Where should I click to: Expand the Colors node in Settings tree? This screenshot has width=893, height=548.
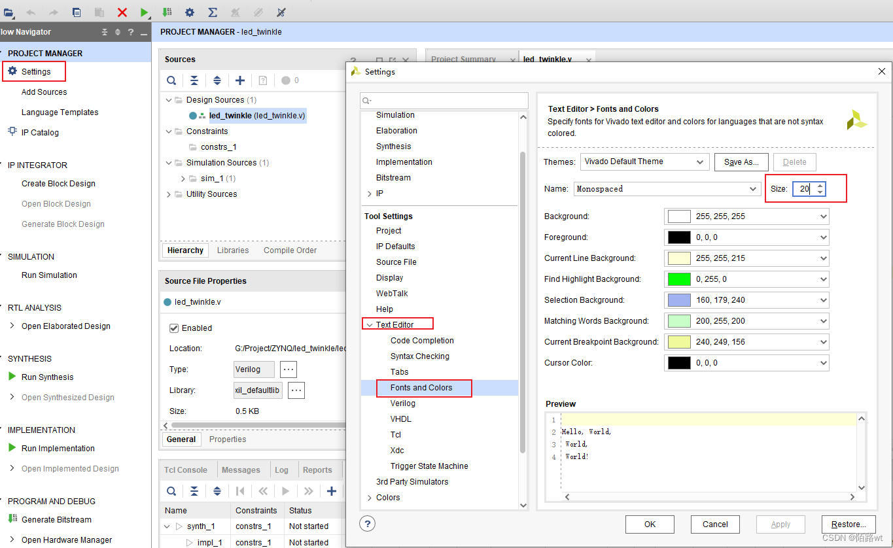[370, 498]
